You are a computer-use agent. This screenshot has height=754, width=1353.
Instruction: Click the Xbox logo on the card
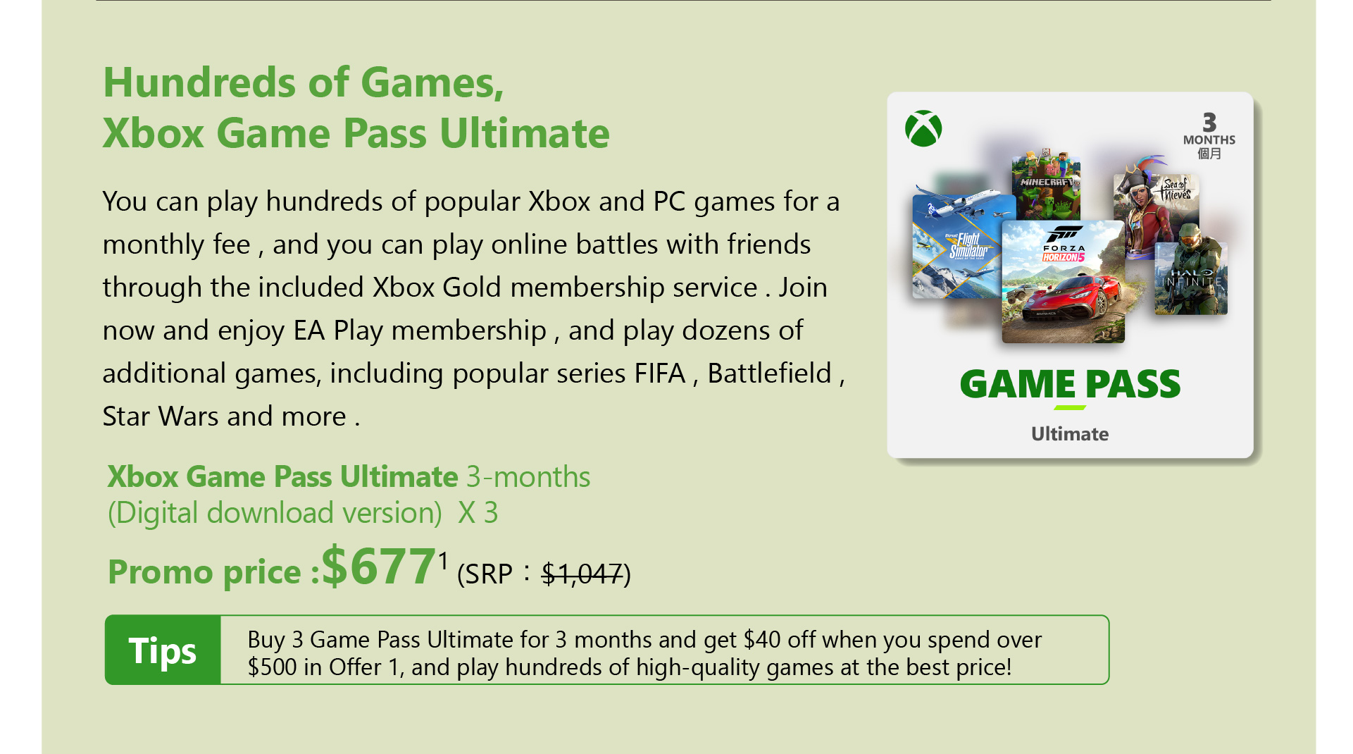923,128
